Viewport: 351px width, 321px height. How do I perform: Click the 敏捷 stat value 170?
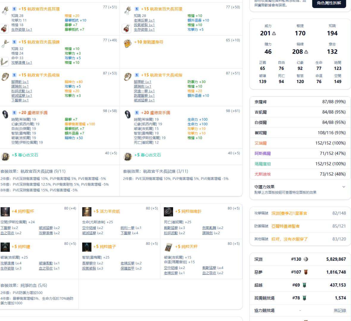[x=300, y=33]
